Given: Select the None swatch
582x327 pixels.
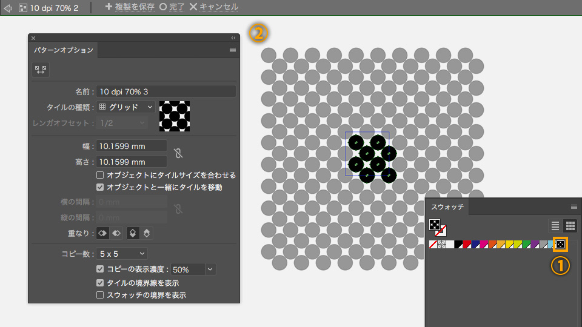Looking at the screenshot, I should tap(433, 244).
